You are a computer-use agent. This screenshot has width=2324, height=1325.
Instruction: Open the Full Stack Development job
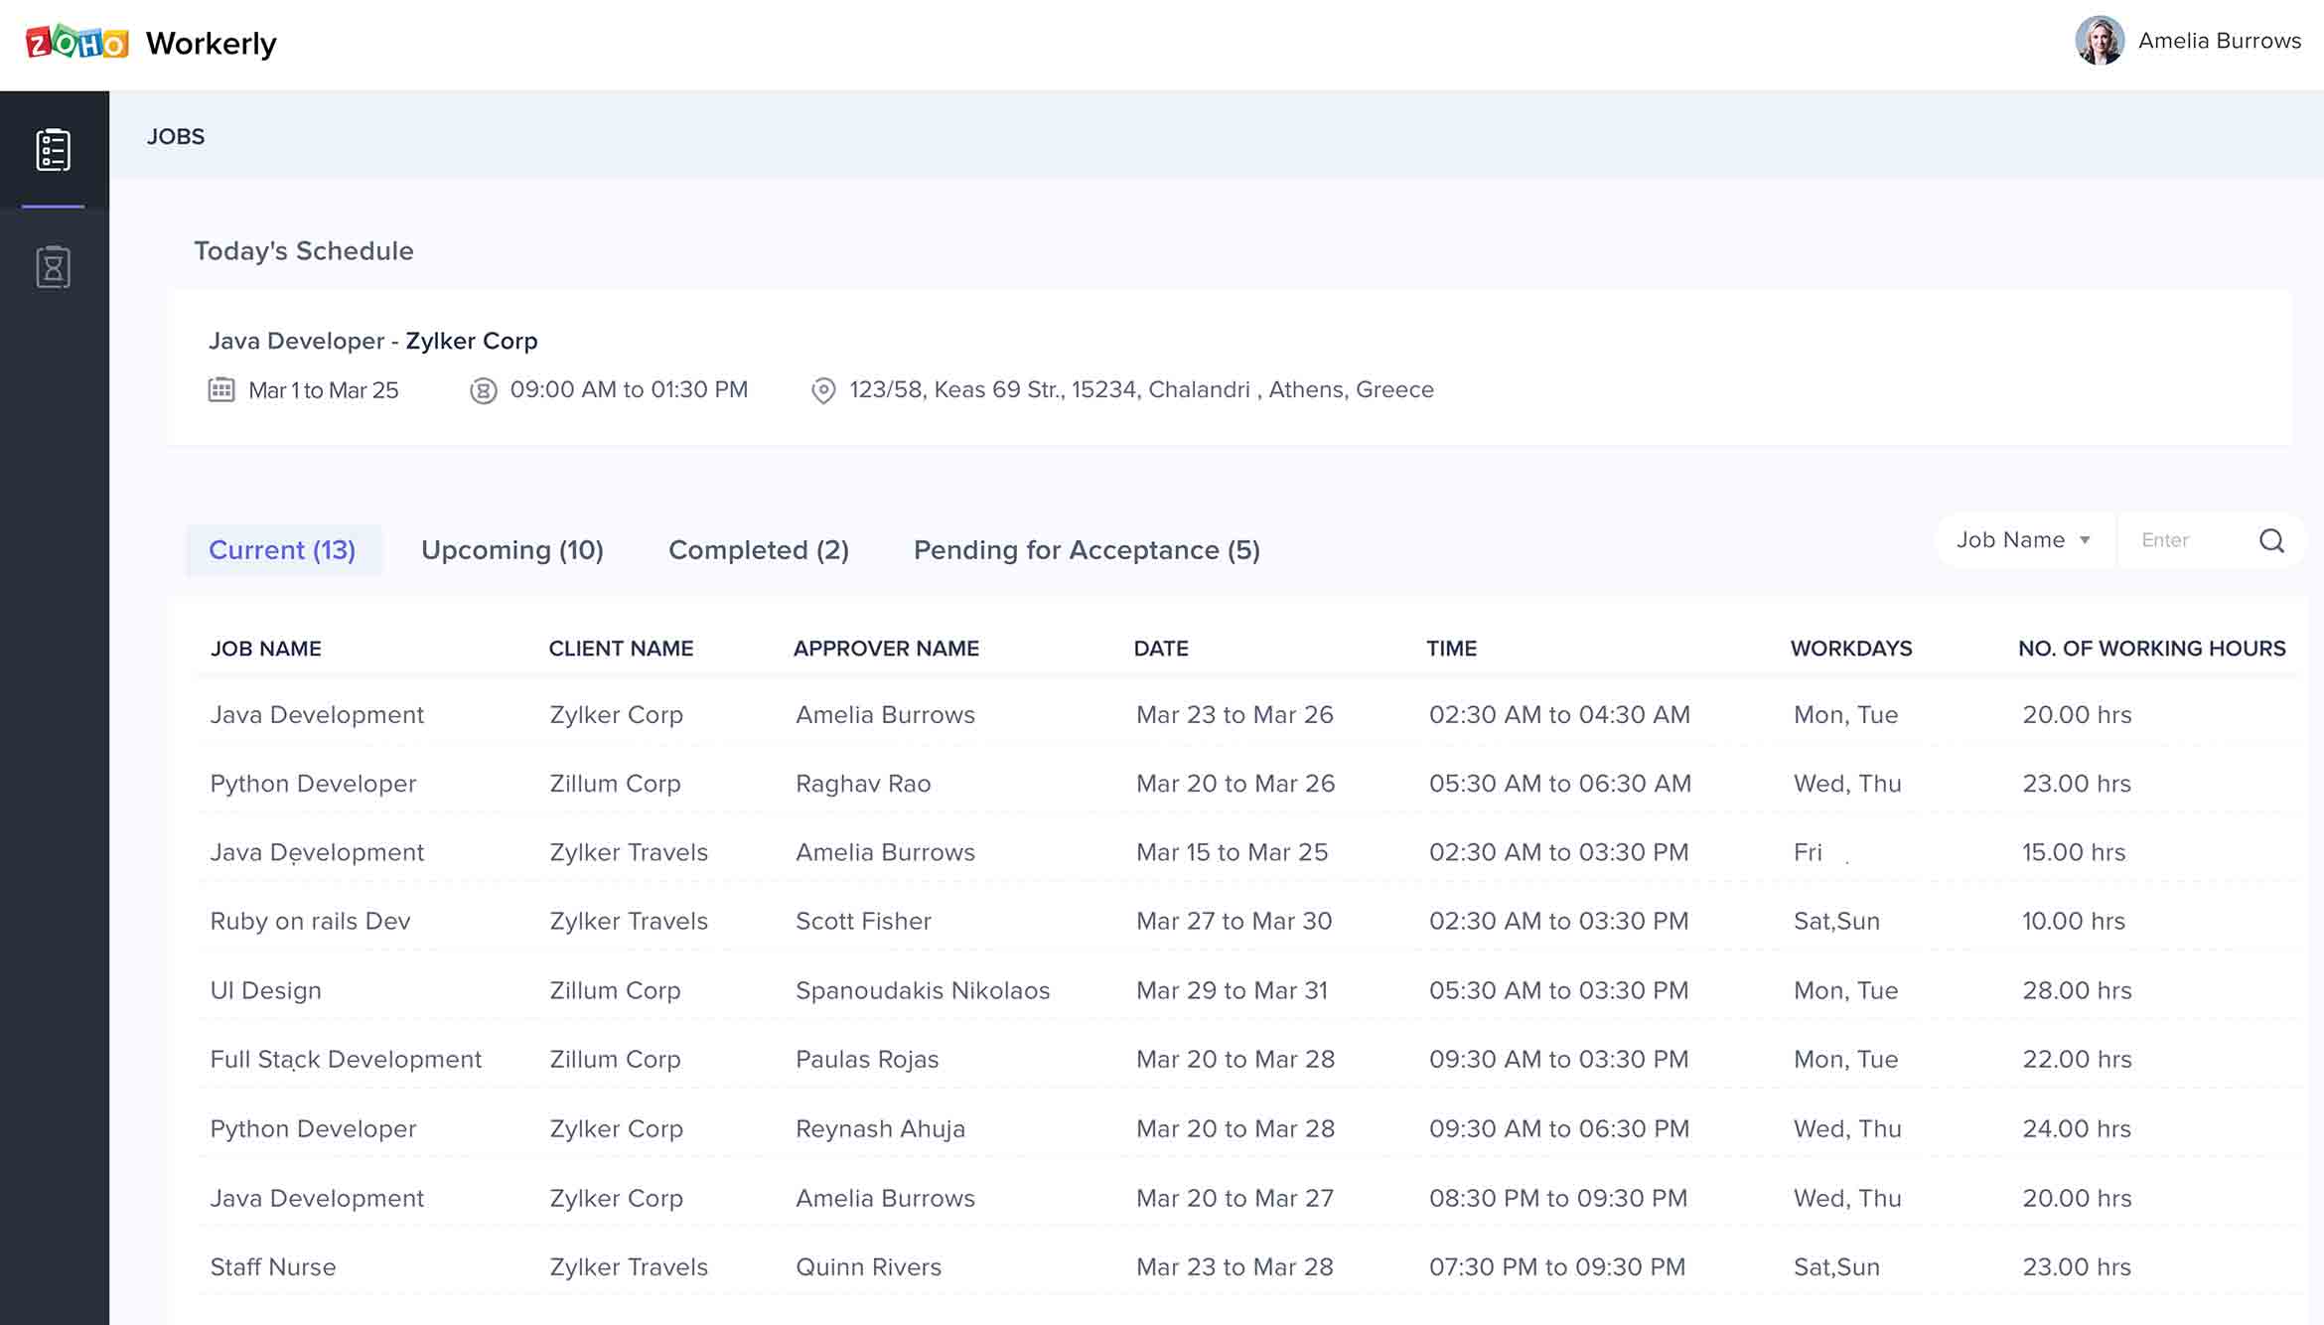pyautogui.click(x=346, y=1060)
